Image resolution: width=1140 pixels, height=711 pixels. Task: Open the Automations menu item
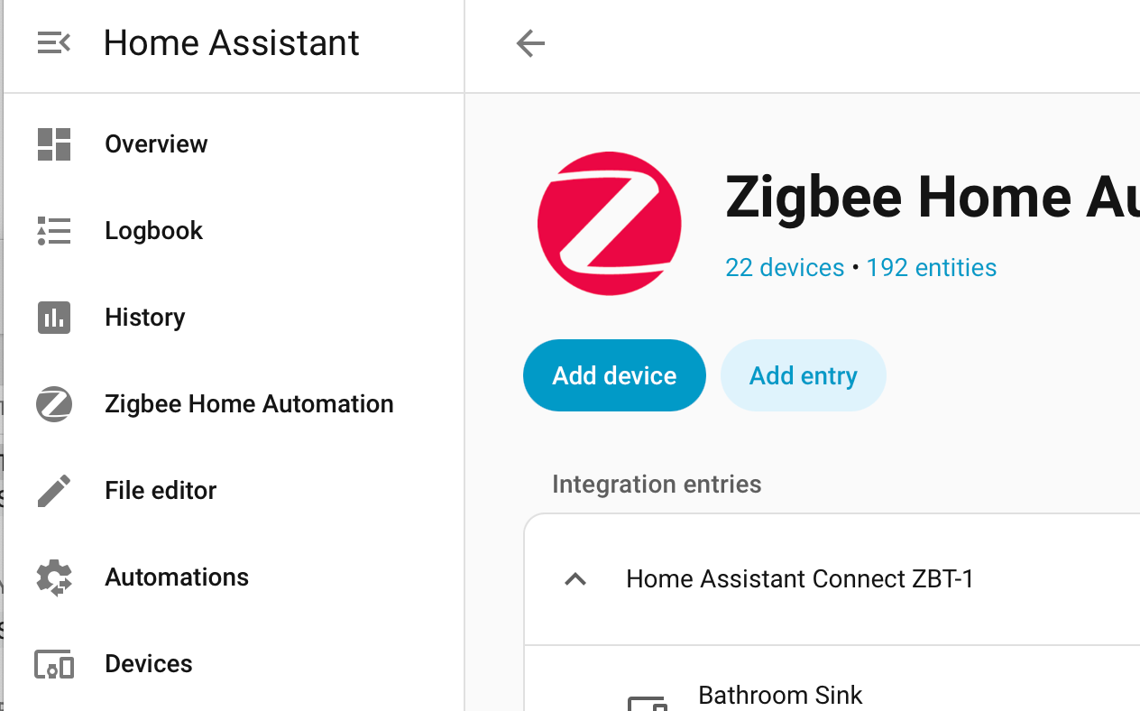(x=177, y=577)
